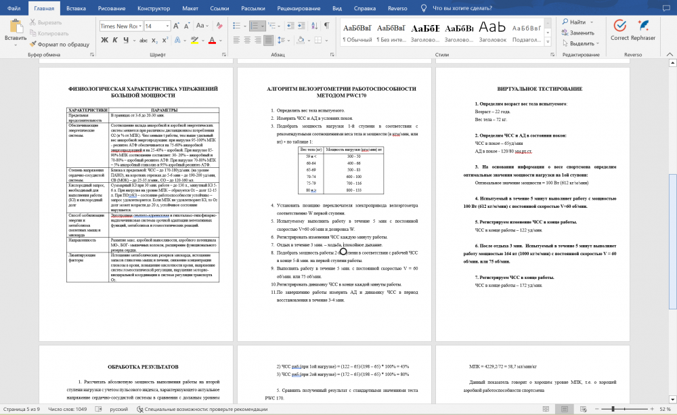Open the Times New Roman font dropdown
Screen dimensions: 677x415
(121, 26)
